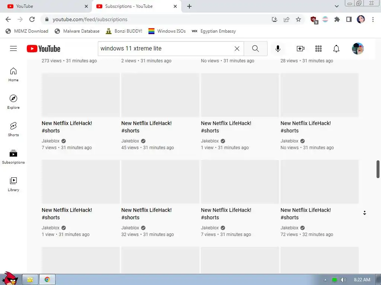381x285 pixels.
Task: Click the share page icon in address bar
Action: tap(286, 19)
